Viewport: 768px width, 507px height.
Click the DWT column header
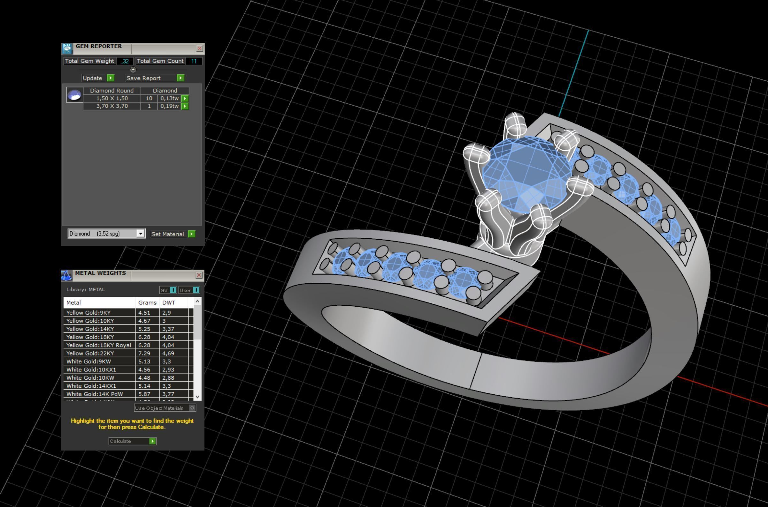point(173,303)
